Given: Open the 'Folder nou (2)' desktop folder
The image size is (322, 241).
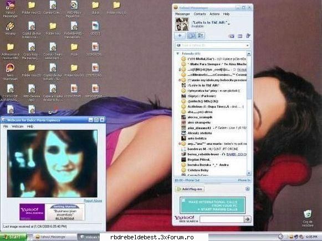Looking at the screenshot, I should click(32, 8).
